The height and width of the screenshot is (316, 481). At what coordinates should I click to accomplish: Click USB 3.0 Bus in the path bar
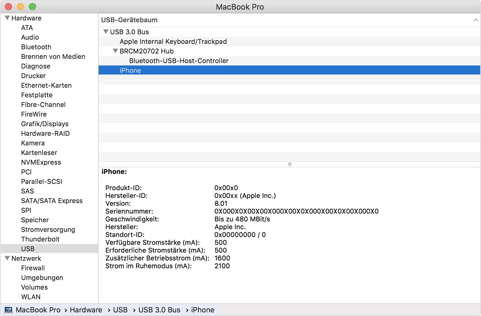pyautogui.click(x=159, y=310)
